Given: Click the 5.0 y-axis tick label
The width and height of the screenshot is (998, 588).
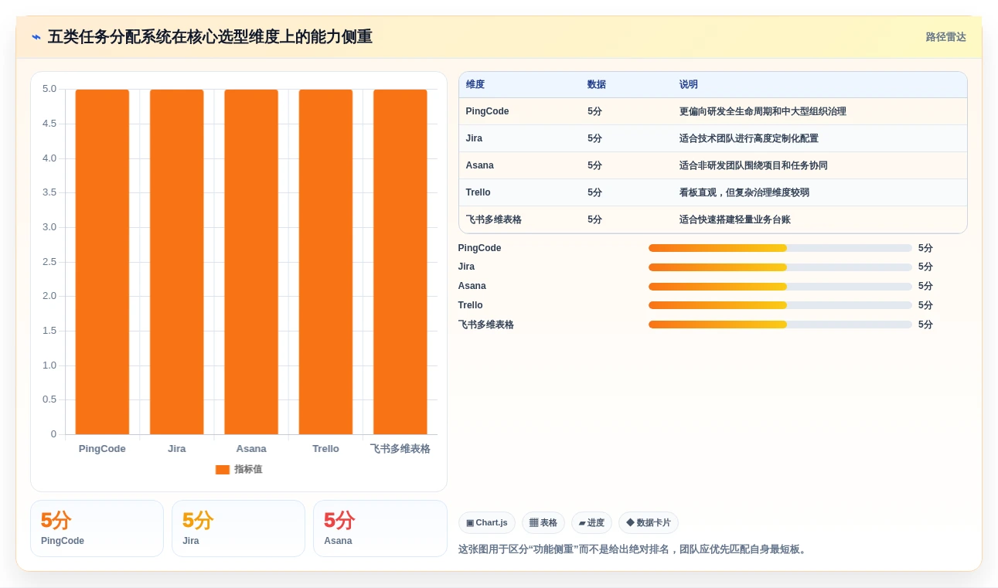Looking at the screenshot, I should pos(49,89).
